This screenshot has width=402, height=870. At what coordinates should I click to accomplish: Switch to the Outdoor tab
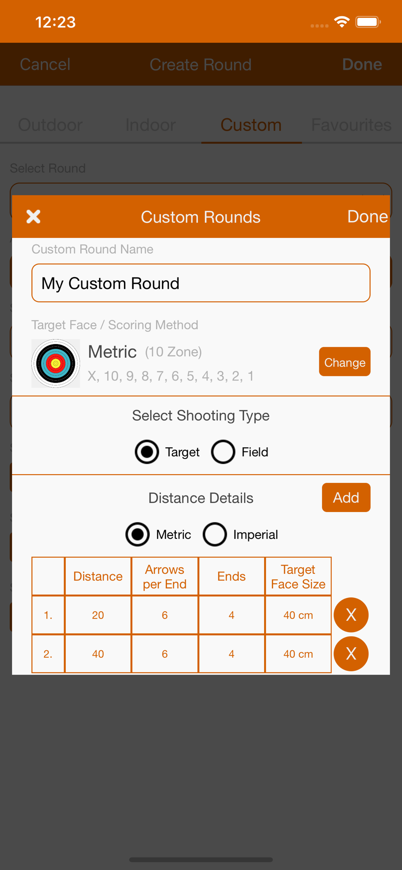pos(50,125)
